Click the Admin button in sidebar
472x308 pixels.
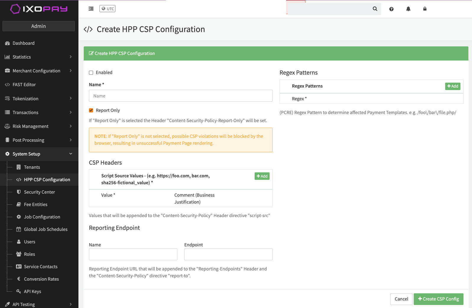[x=39, y=26]
